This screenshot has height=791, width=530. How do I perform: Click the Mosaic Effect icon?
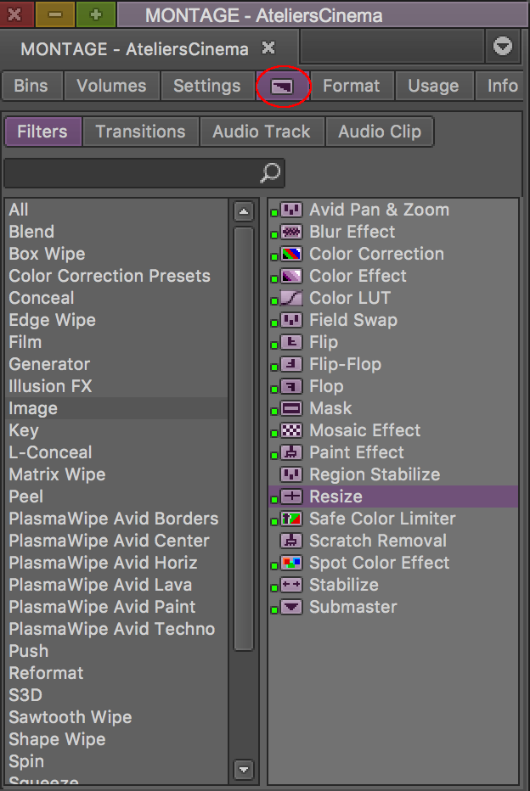[x=291, y=430]
